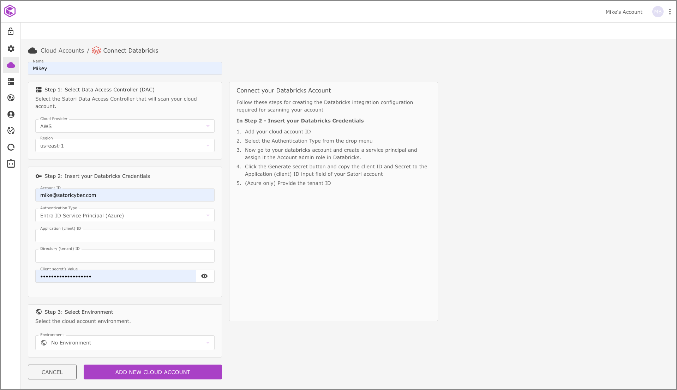Open the sync checkmark sidebar icon
677x390 pixels.
click(11, 131)
